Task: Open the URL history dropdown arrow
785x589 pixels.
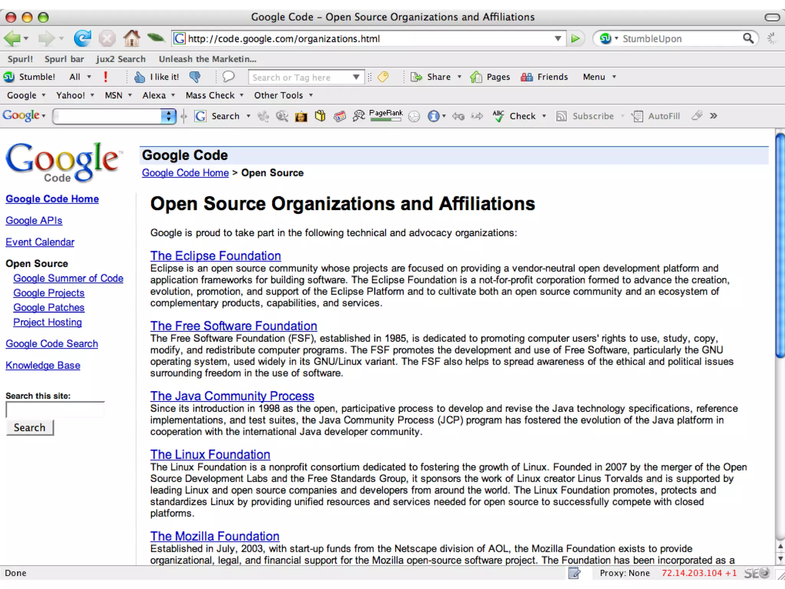Action: (558, 38)
